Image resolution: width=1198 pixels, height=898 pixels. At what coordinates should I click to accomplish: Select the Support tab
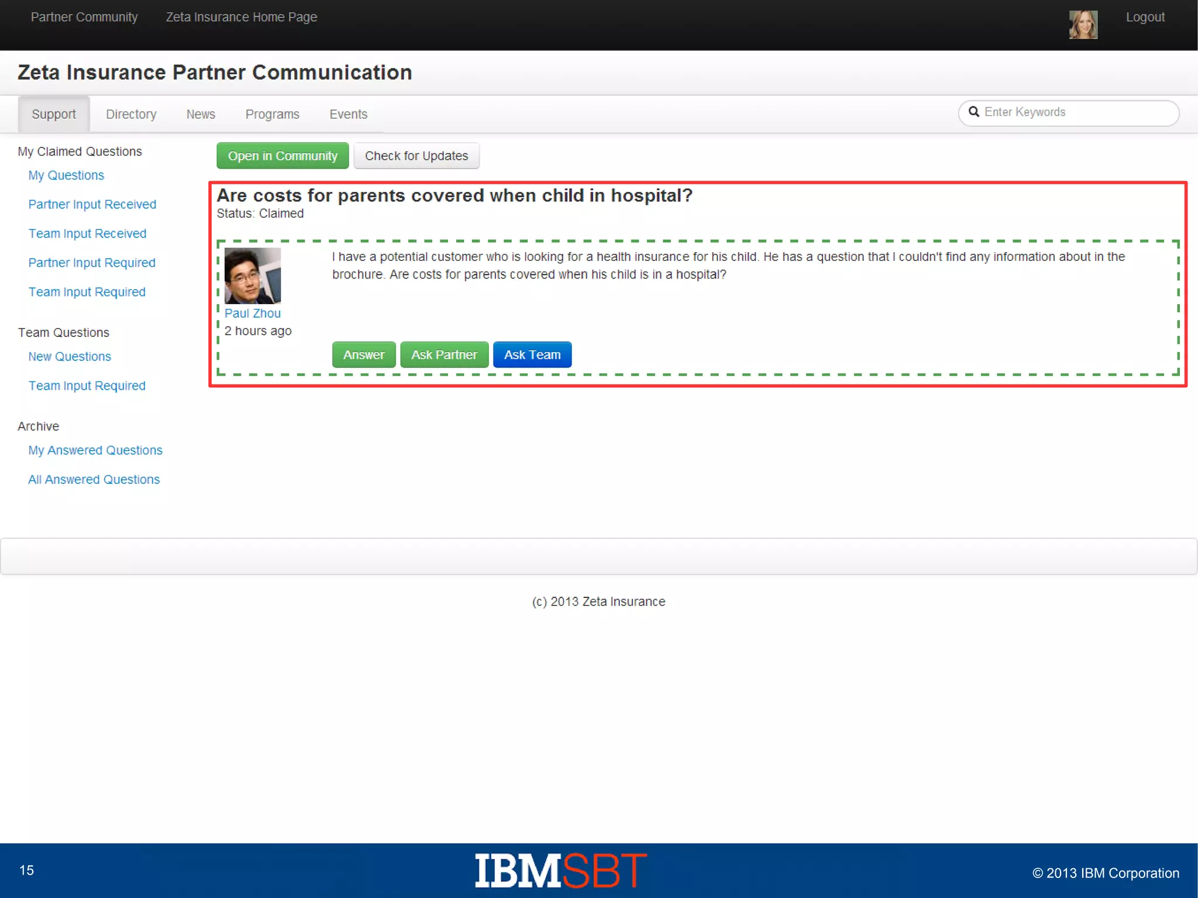(54, 114)
